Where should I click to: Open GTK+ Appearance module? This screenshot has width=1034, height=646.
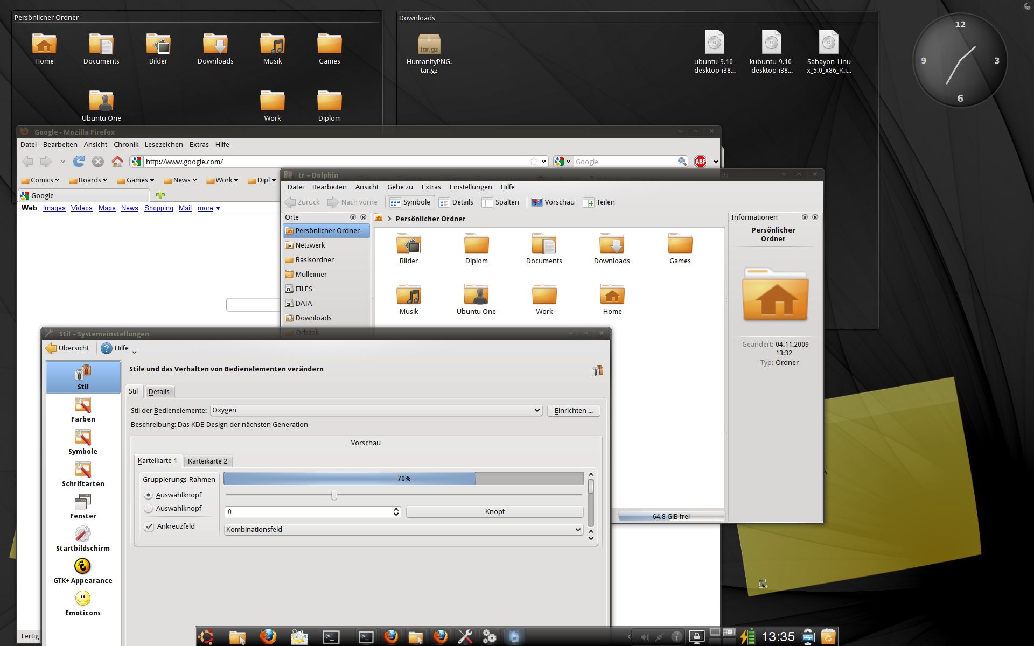click(x=83, y=571)
